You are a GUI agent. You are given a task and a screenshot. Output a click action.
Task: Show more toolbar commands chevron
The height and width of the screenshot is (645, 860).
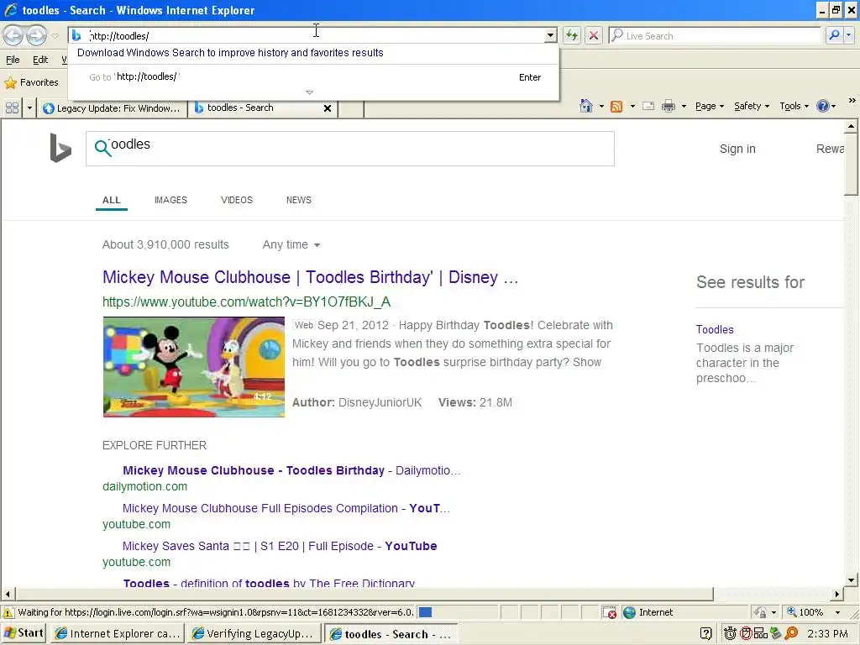(852, 101)
